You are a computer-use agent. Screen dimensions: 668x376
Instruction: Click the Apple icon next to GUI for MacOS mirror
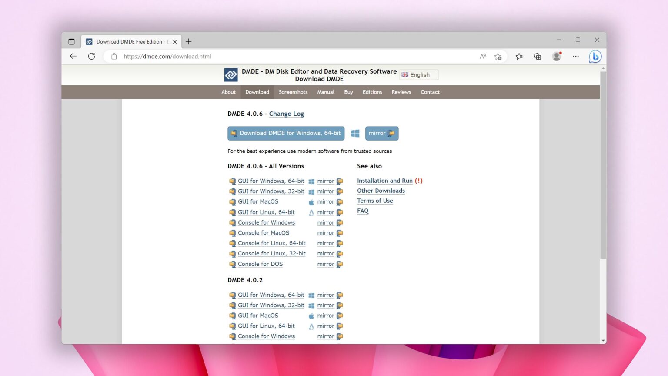point(311,201)
